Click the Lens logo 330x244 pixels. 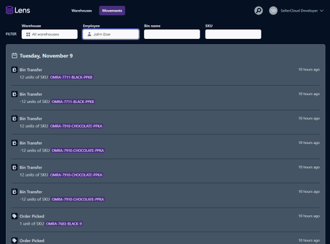pyautogui.click(x=18, y=11)
